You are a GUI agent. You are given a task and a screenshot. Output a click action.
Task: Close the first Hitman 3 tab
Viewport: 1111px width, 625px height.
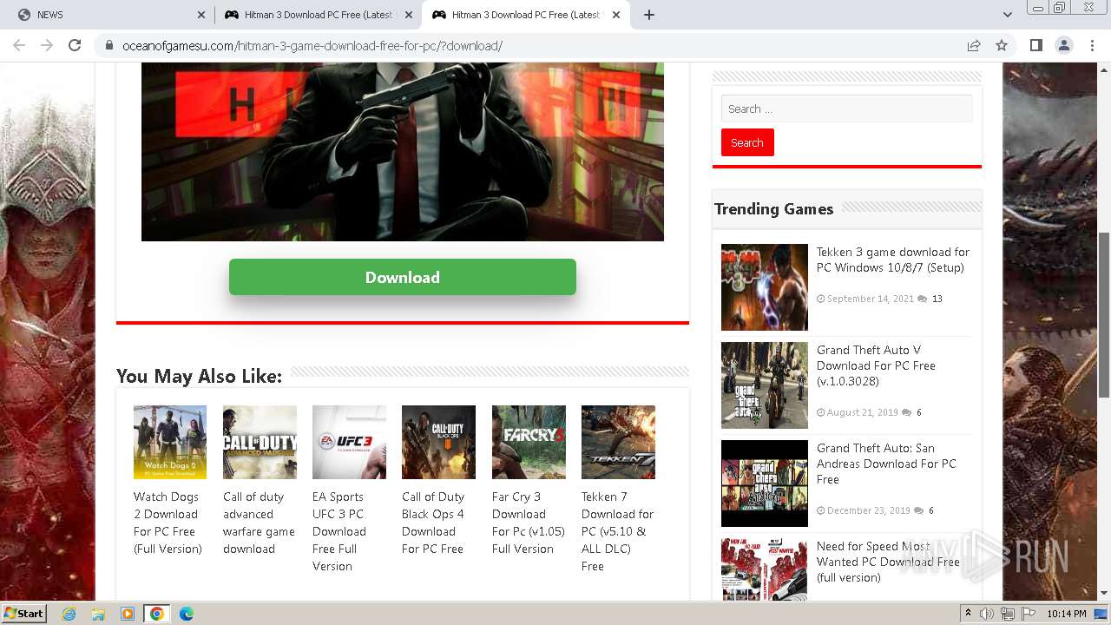(409, 15)
